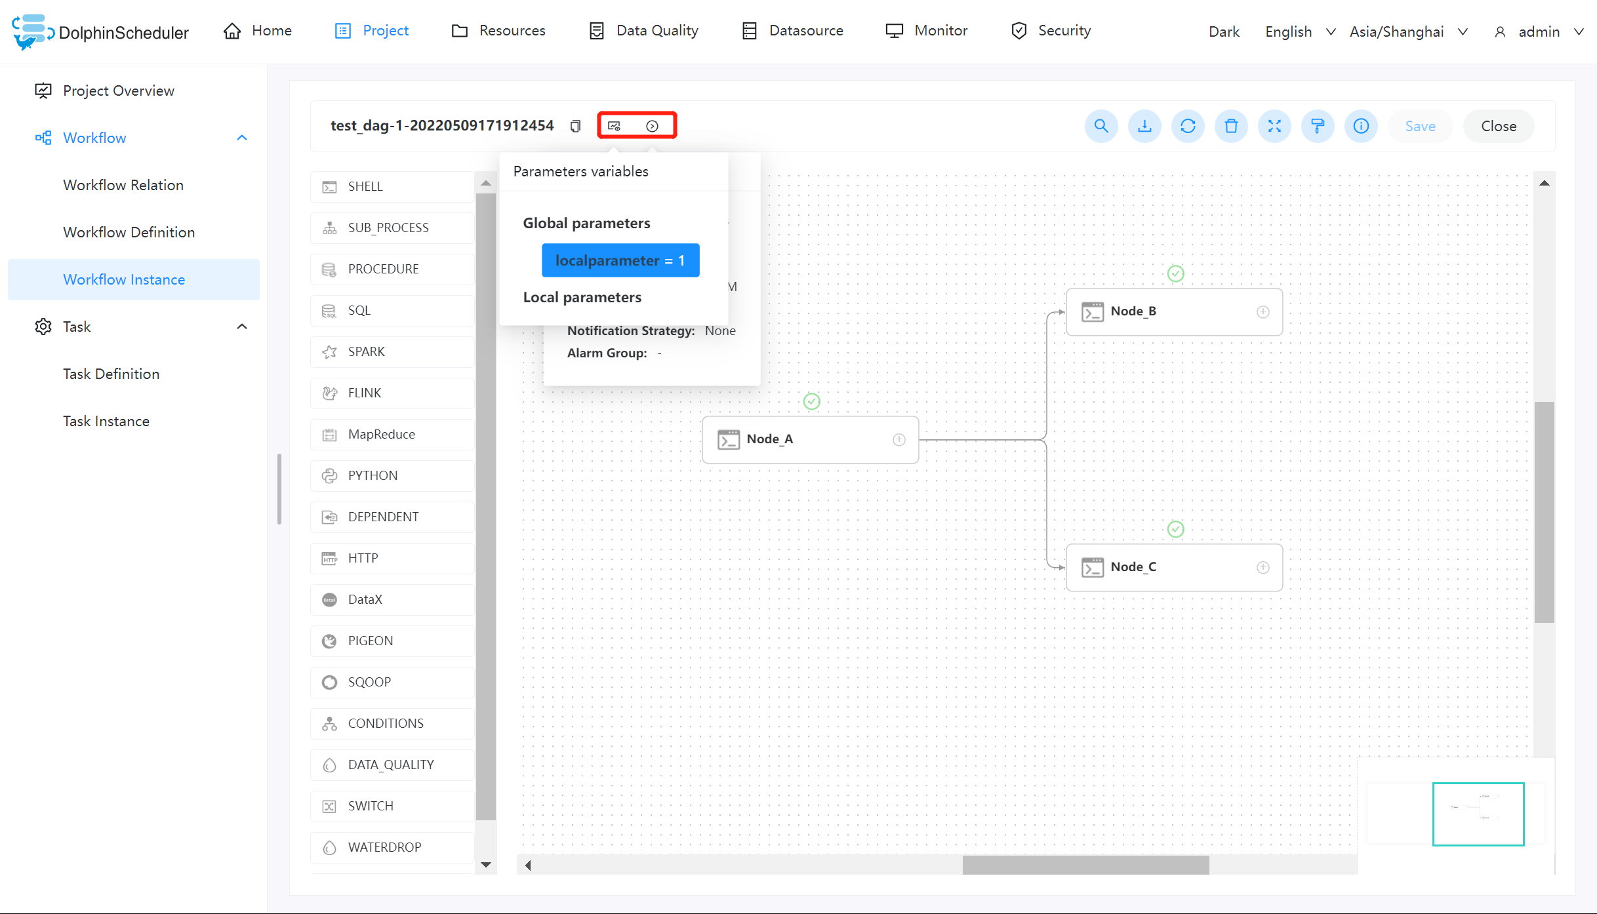
Task: Switch to Dark theme
Action: [x=1223, y=31]
